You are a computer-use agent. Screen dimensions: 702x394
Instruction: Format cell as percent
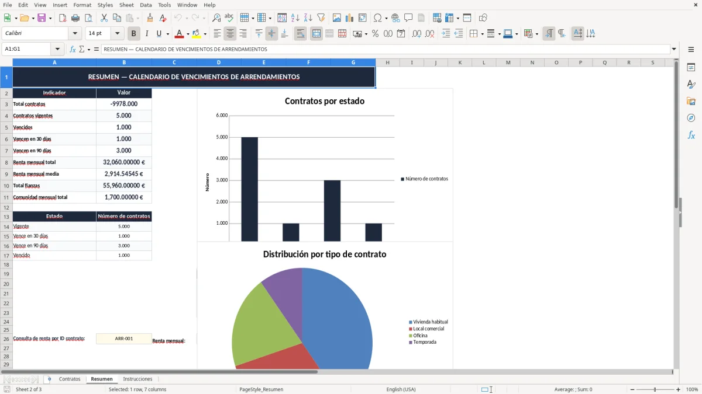pos(375,34)
